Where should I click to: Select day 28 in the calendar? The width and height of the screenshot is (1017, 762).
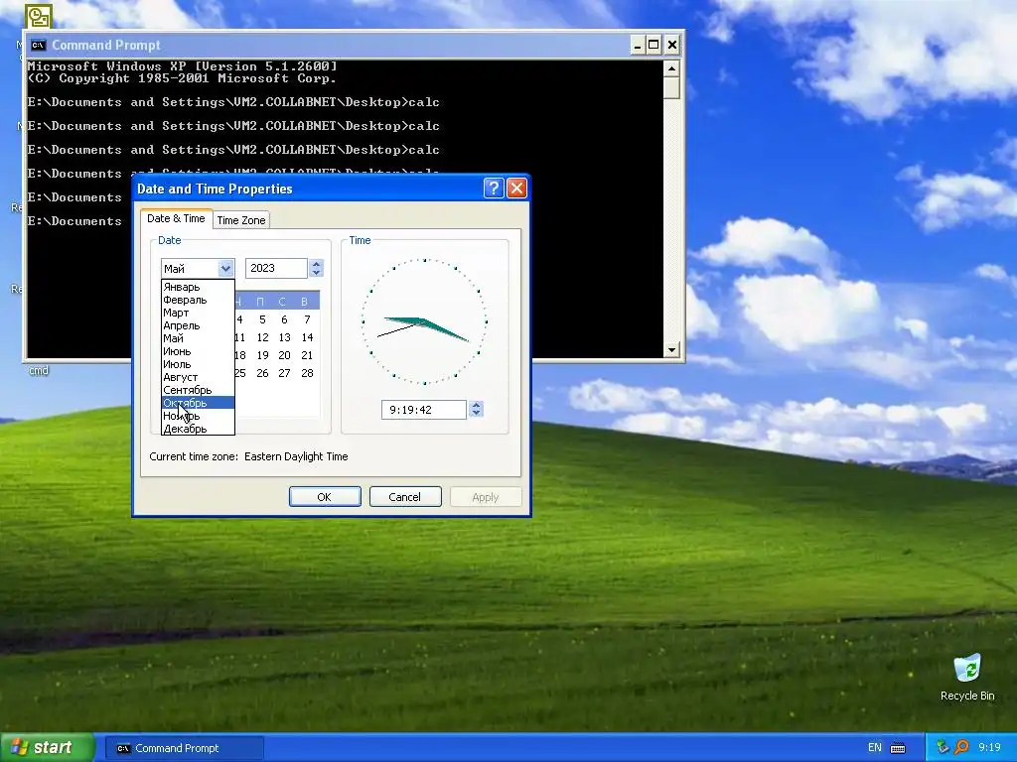[x=308, y=373]
